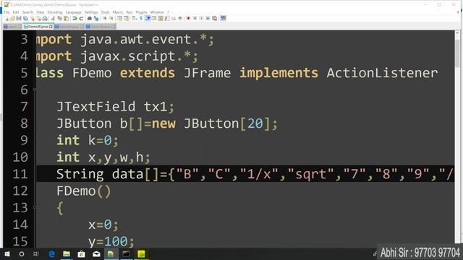Open the Function List toolbar icon
The width and height of the screenshot is (463, 260).
coord(167,19)
